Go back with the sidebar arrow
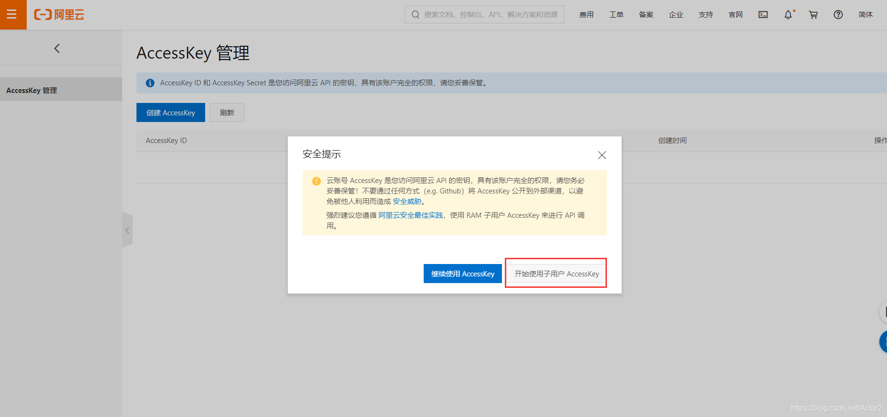 tap(57, 48)
